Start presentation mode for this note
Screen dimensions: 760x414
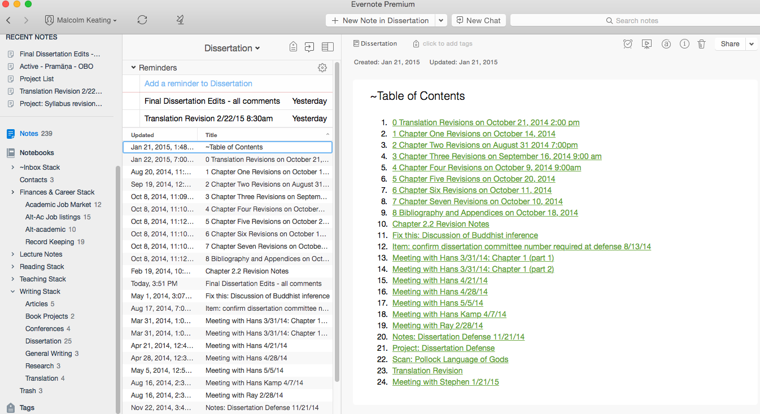[x=647, y=44]
